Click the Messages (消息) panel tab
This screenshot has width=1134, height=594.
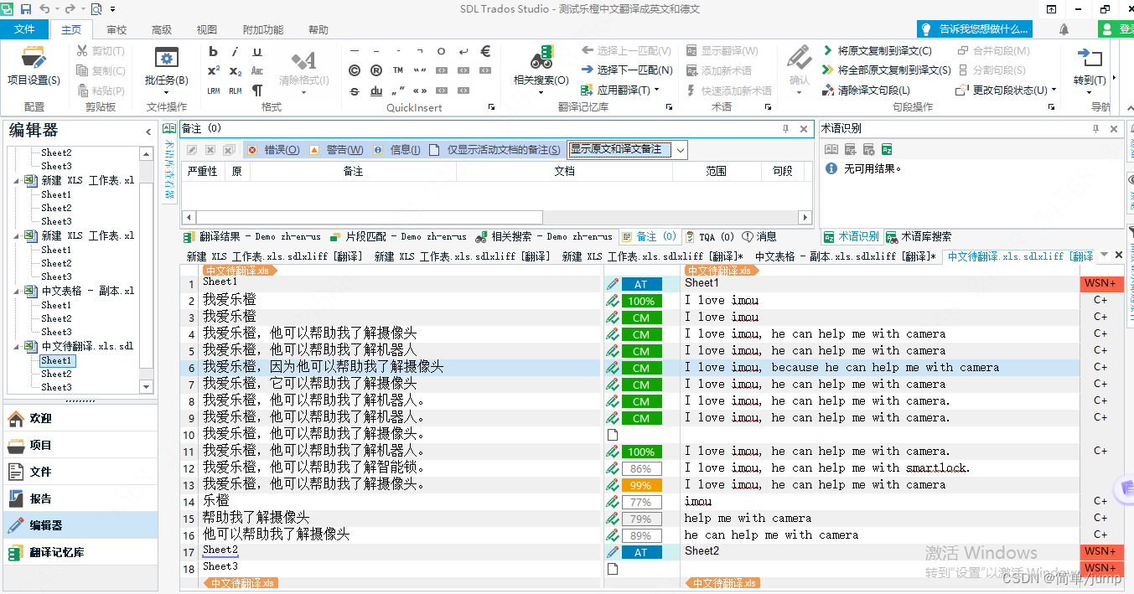pos(759,237)
